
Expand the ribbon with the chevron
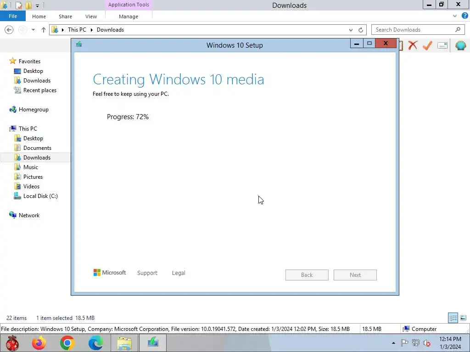(455, 16)
